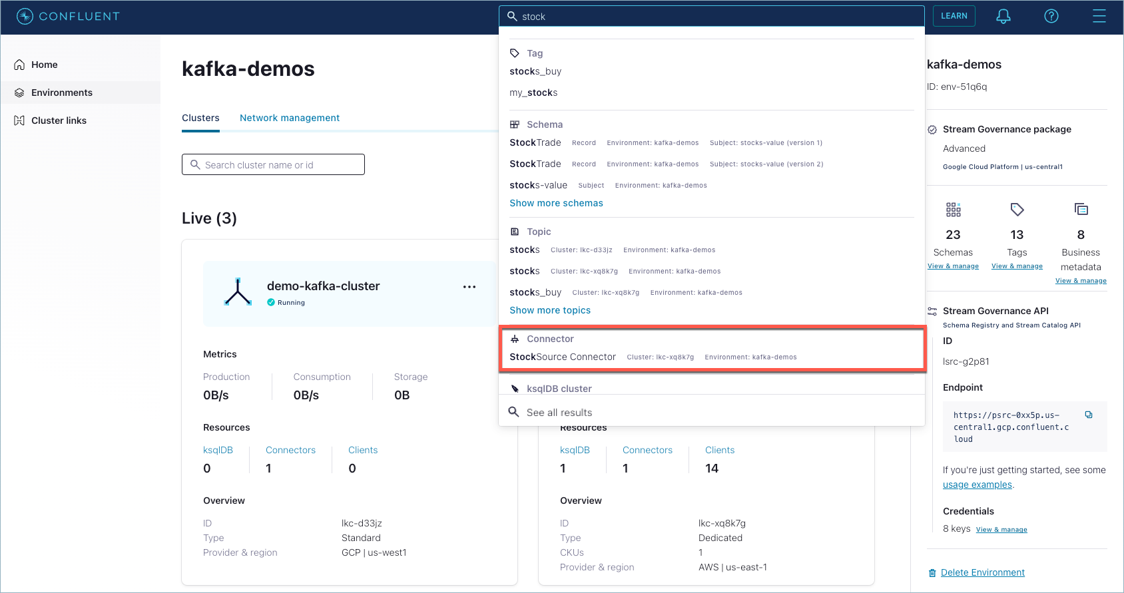Click the trash icon for Delete Environment

[x=932, y=573]
